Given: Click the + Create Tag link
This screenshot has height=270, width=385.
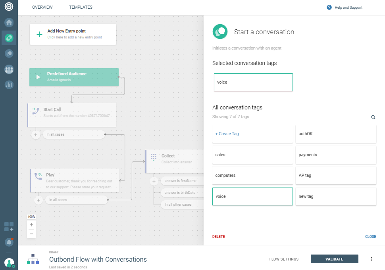Looking at the screenshot, I should [x=227, y=134].
